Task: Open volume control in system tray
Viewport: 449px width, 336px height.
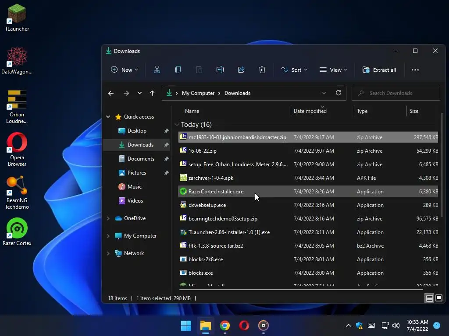Action: [396, 325]
